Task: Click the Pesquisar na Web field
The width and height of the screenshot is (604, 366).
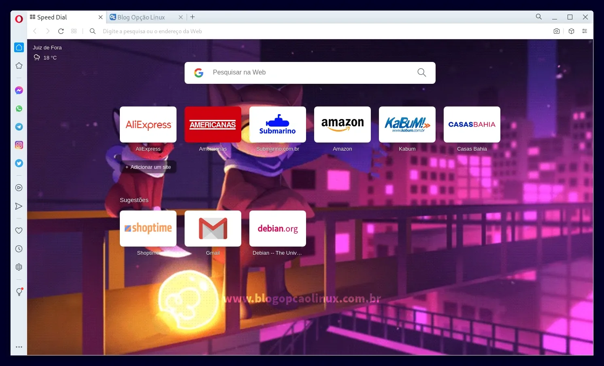Action: tap(310, 73)
